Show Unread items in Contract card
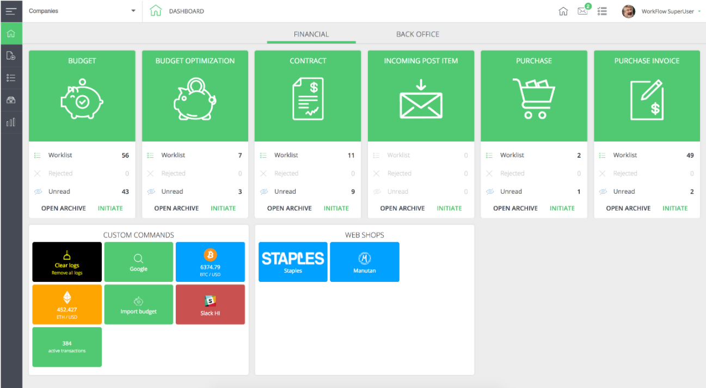 [285, 192]
